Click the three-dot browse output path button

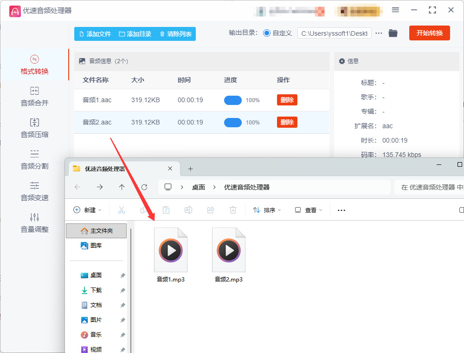point(379,33)
